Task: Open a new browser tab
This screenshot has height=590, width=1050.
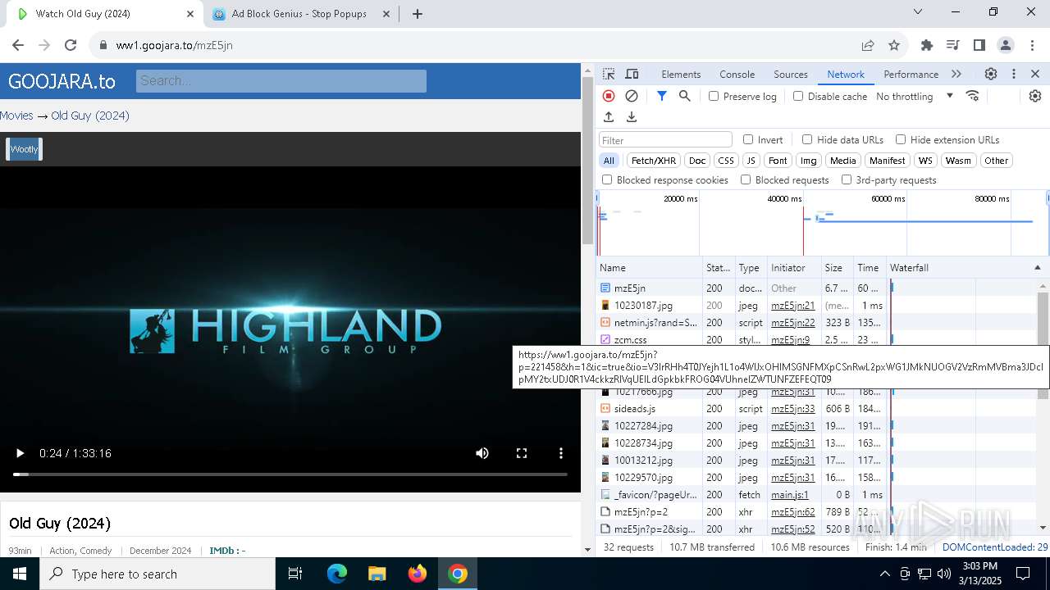Action: pyautogui.click(x=418, y=14)
